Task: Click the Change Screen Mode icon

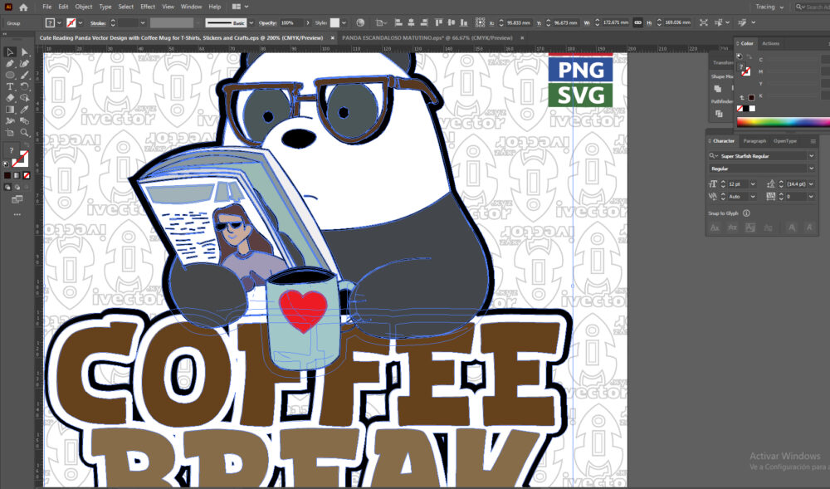Action: 17,199
